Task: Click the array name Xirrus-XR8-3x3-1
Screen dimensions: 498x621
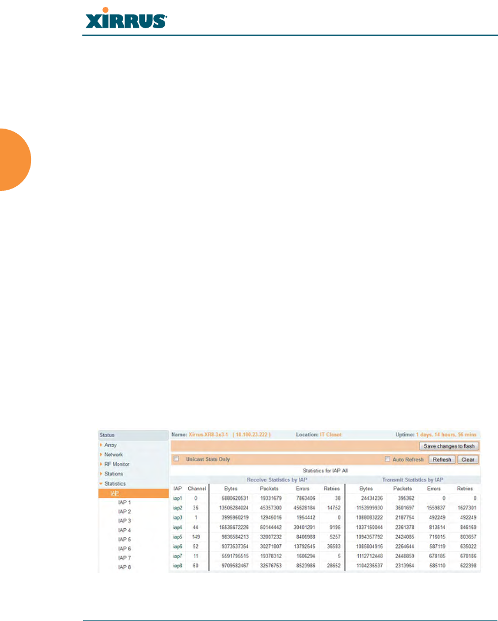Action: pyautogui.click(x=208, y=434)
